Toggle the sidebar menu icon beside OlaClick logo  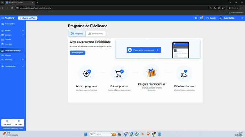[3, 18]
